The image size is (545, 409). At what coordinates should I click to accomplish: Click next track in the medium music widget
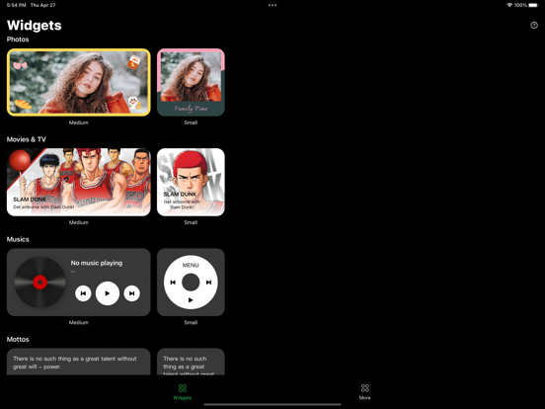[131, 293]
